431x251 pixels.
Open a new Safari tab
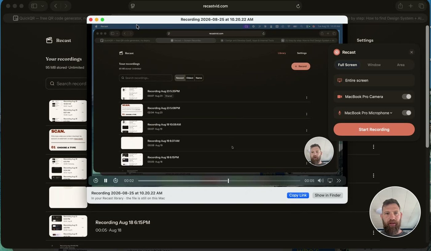(x=411, y=6)
